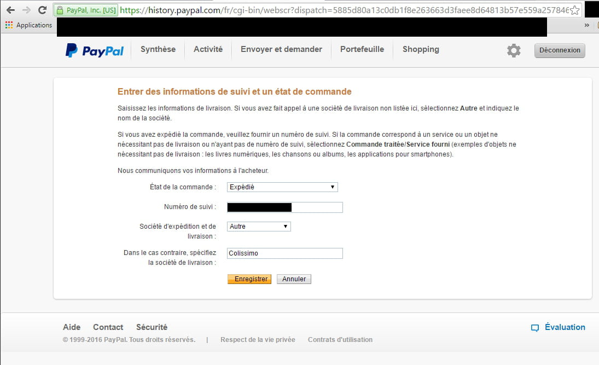Click the PayPal logo
This screenshot has height=365, width=599.
[x=94, y=50]
